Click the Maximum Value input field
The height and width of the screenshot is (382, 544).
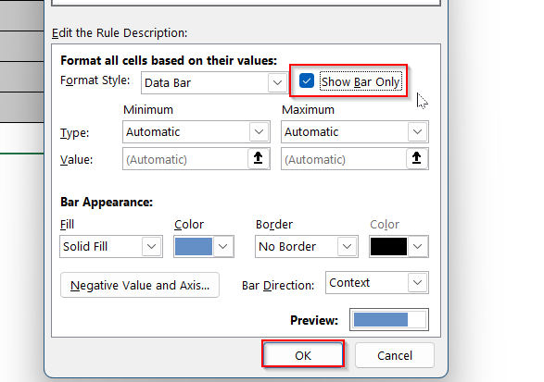344,159
